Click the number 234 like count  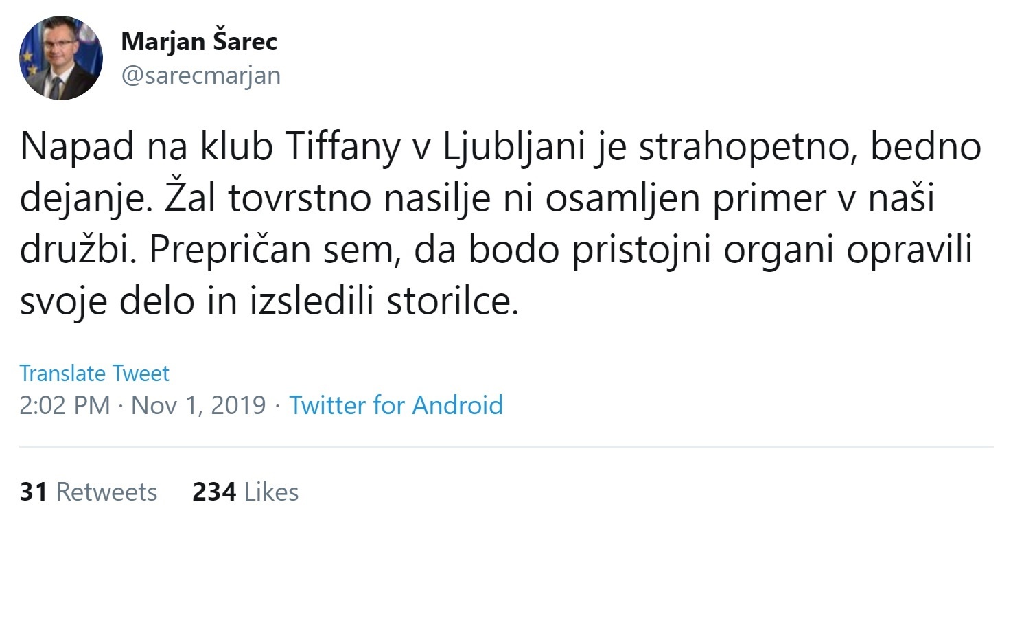pyautogui.click(x=214, y=492)
